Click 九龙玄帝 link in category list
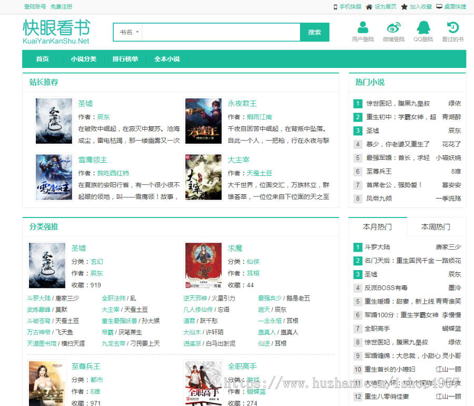Screen dimensions: 474x406 114,344
